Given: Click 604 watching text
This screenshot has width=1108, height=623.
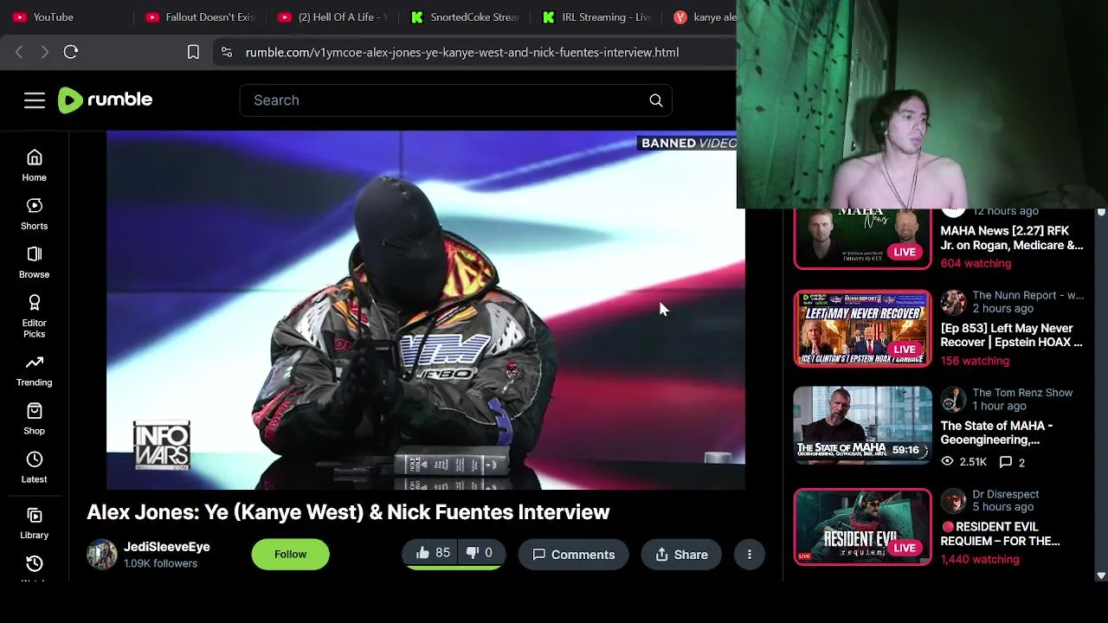Looking at the screenshot, I should pos(976,263).
